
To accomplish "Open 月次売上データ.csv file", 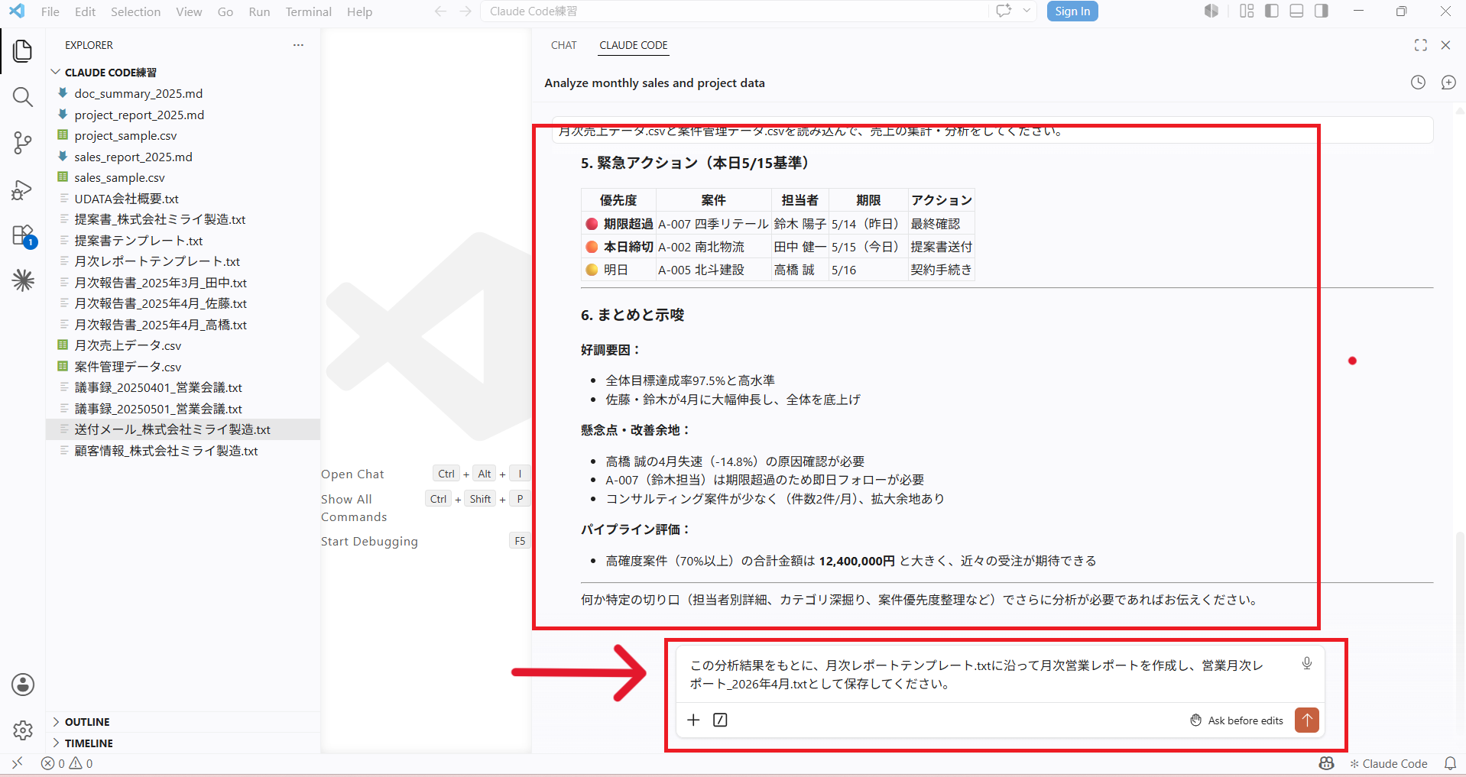I will pos(128,345).
